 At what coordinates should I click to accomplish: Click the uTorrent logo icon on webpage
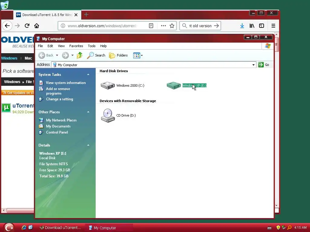(x=6, y=108)
